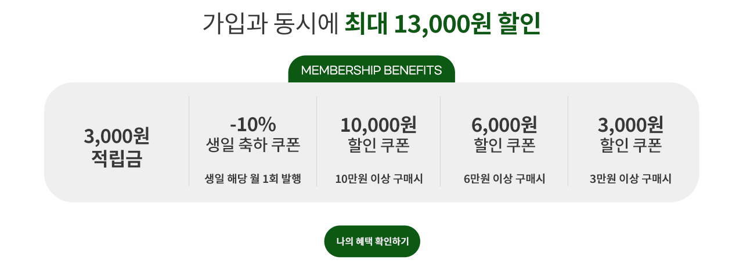Click the 10,000원 amount text
743x267 pixels.
click(x=378, y=124)
